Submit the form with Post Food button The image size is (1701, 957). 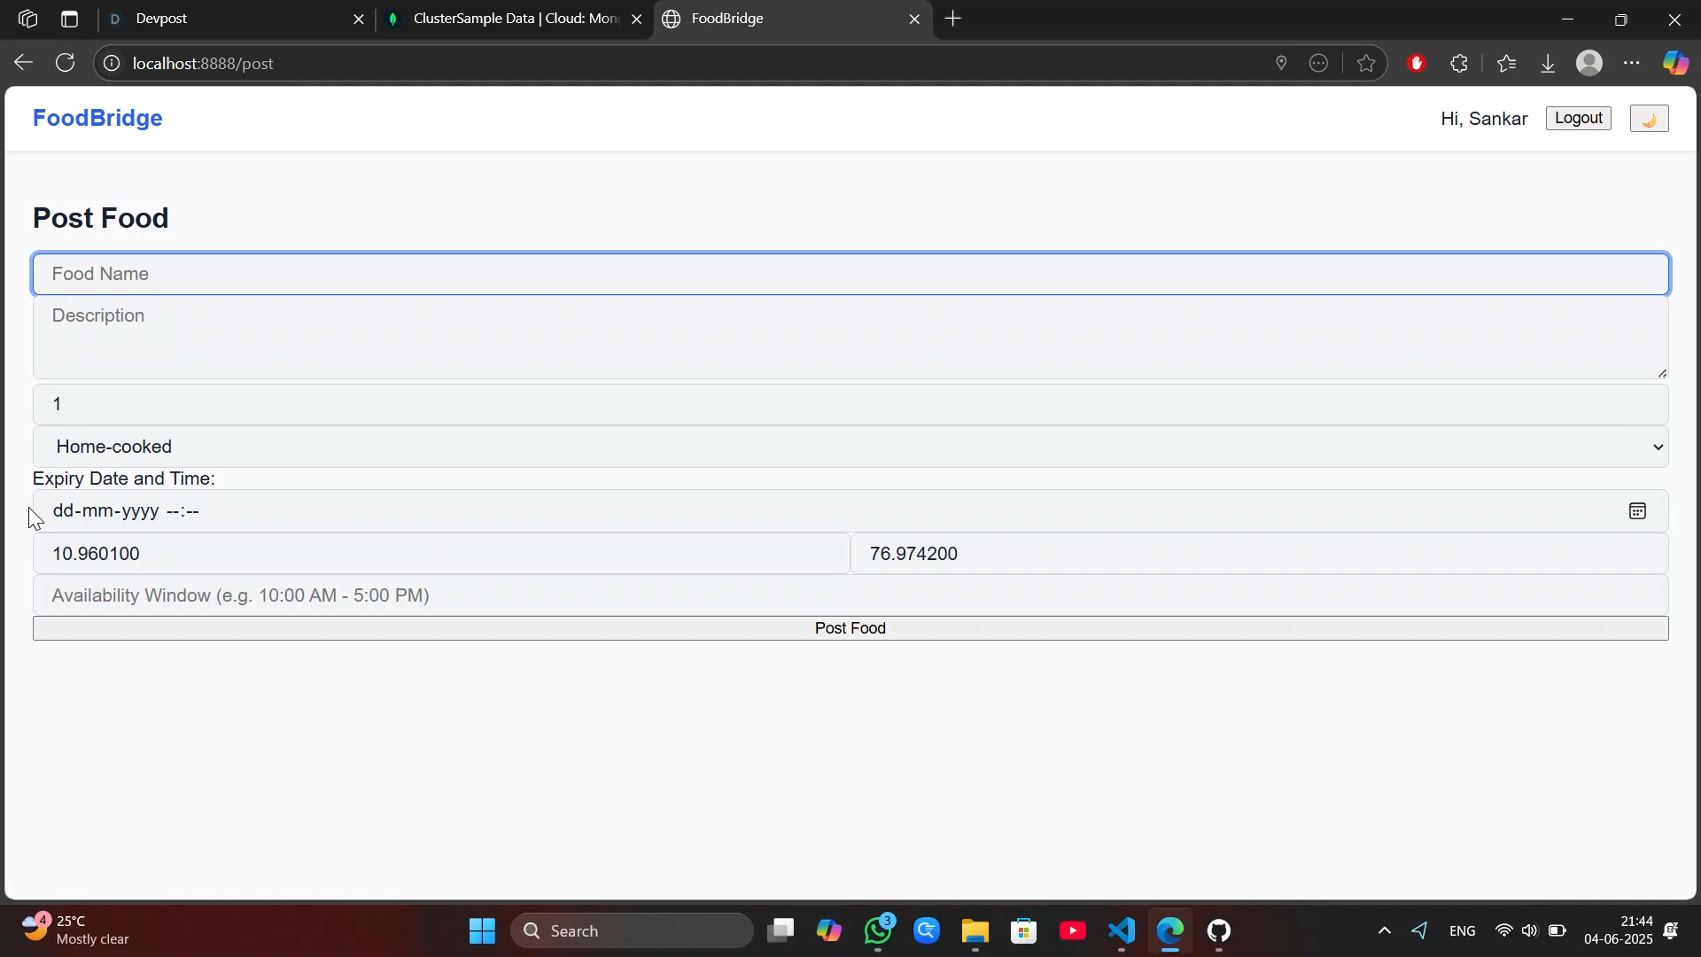850,628
